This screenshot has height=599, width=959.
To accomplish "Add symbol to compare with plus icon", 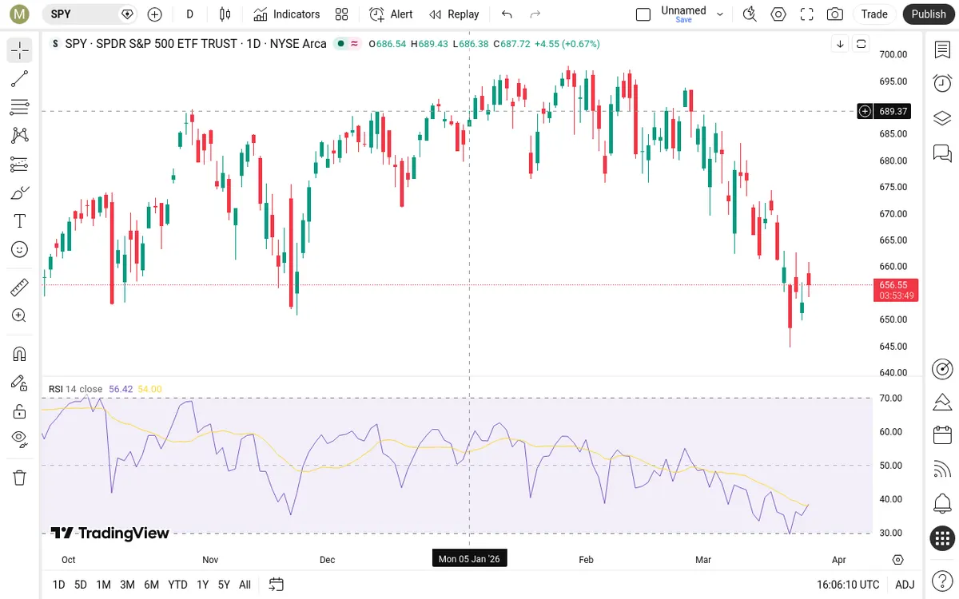I will click(155, 14).
